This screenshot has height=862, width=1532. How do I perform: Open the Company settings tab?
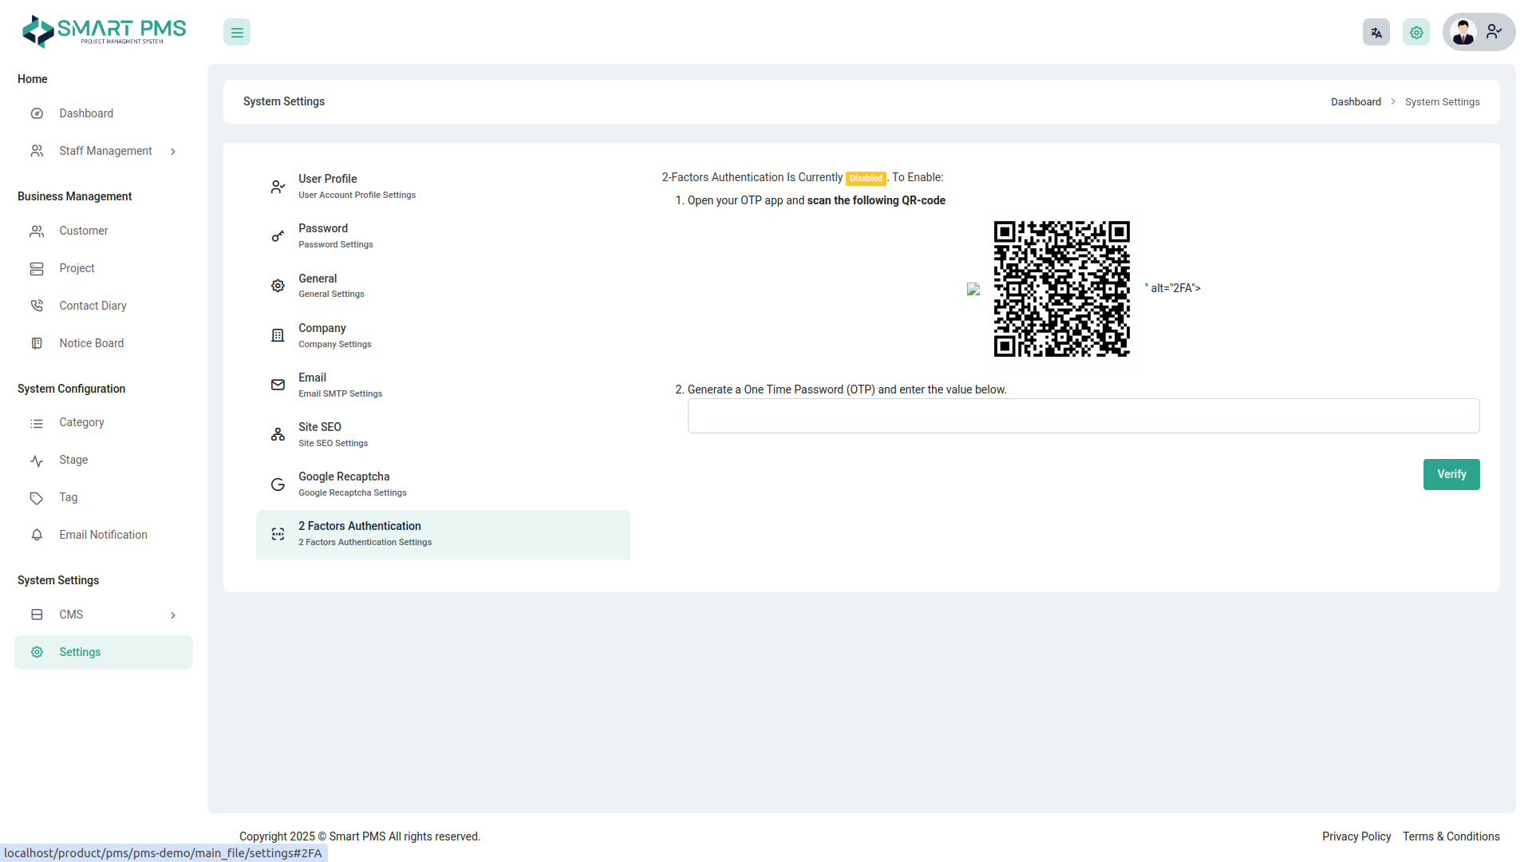[334, 335]
